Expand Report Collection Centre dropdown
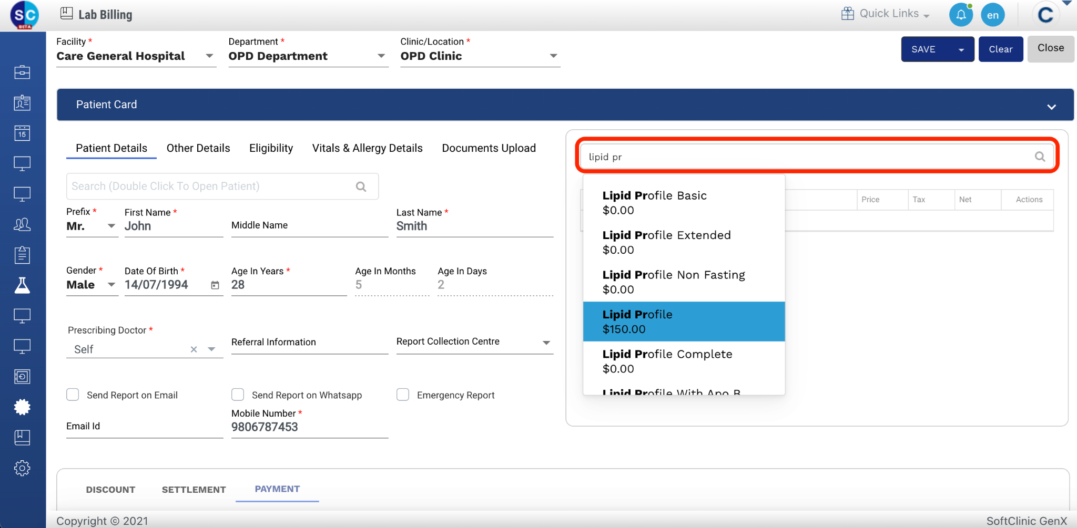 tap(546, 343)
